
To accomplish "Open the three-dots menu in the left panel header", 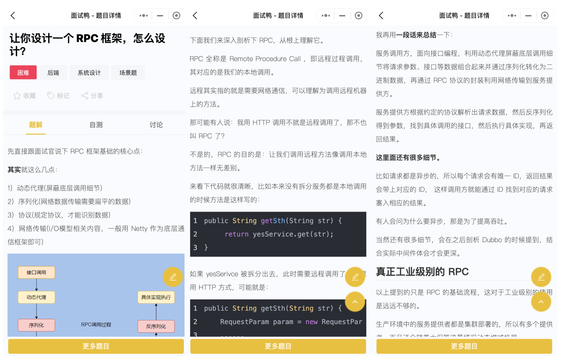I will coord(144,16).
